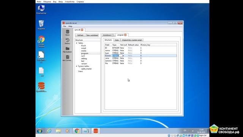Open the Help menu in OpenDBViewer
The width and height of the screenshot is (243, 137).
tap(70, 26)
